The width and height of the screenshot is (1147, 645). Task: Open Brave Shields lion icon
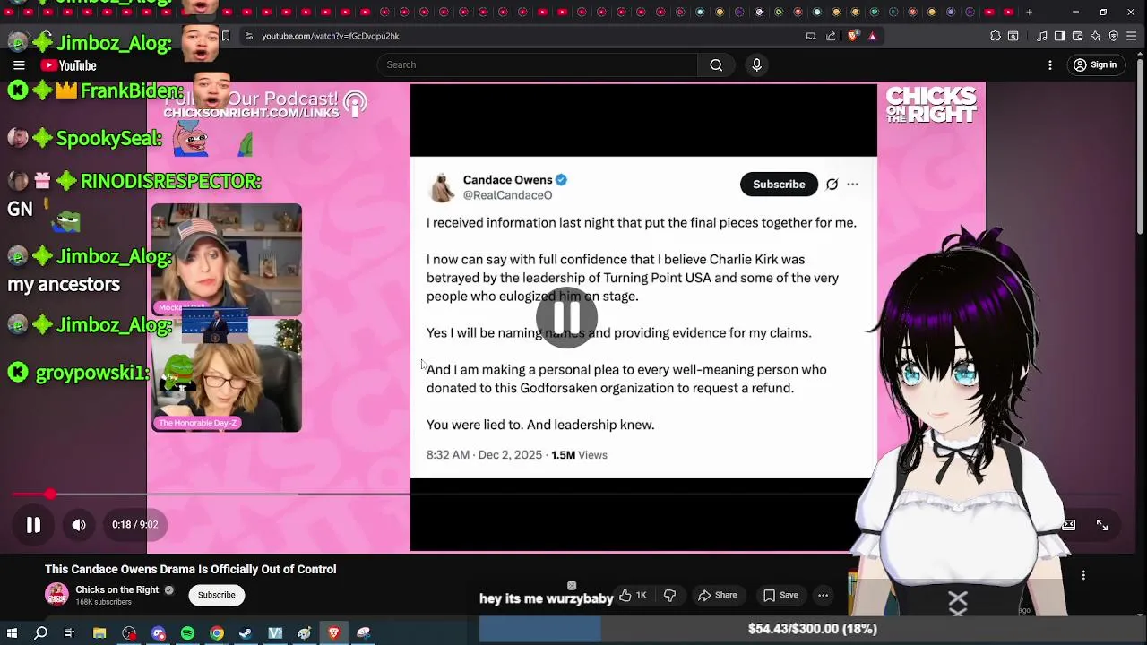click(x=852, y=36)
